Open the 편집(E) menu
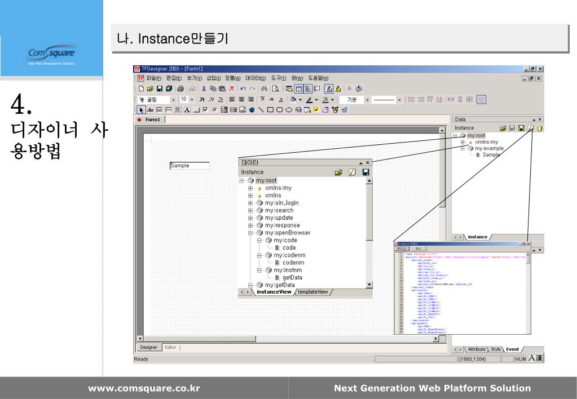577x399 pixels. [x=174, y=78]
